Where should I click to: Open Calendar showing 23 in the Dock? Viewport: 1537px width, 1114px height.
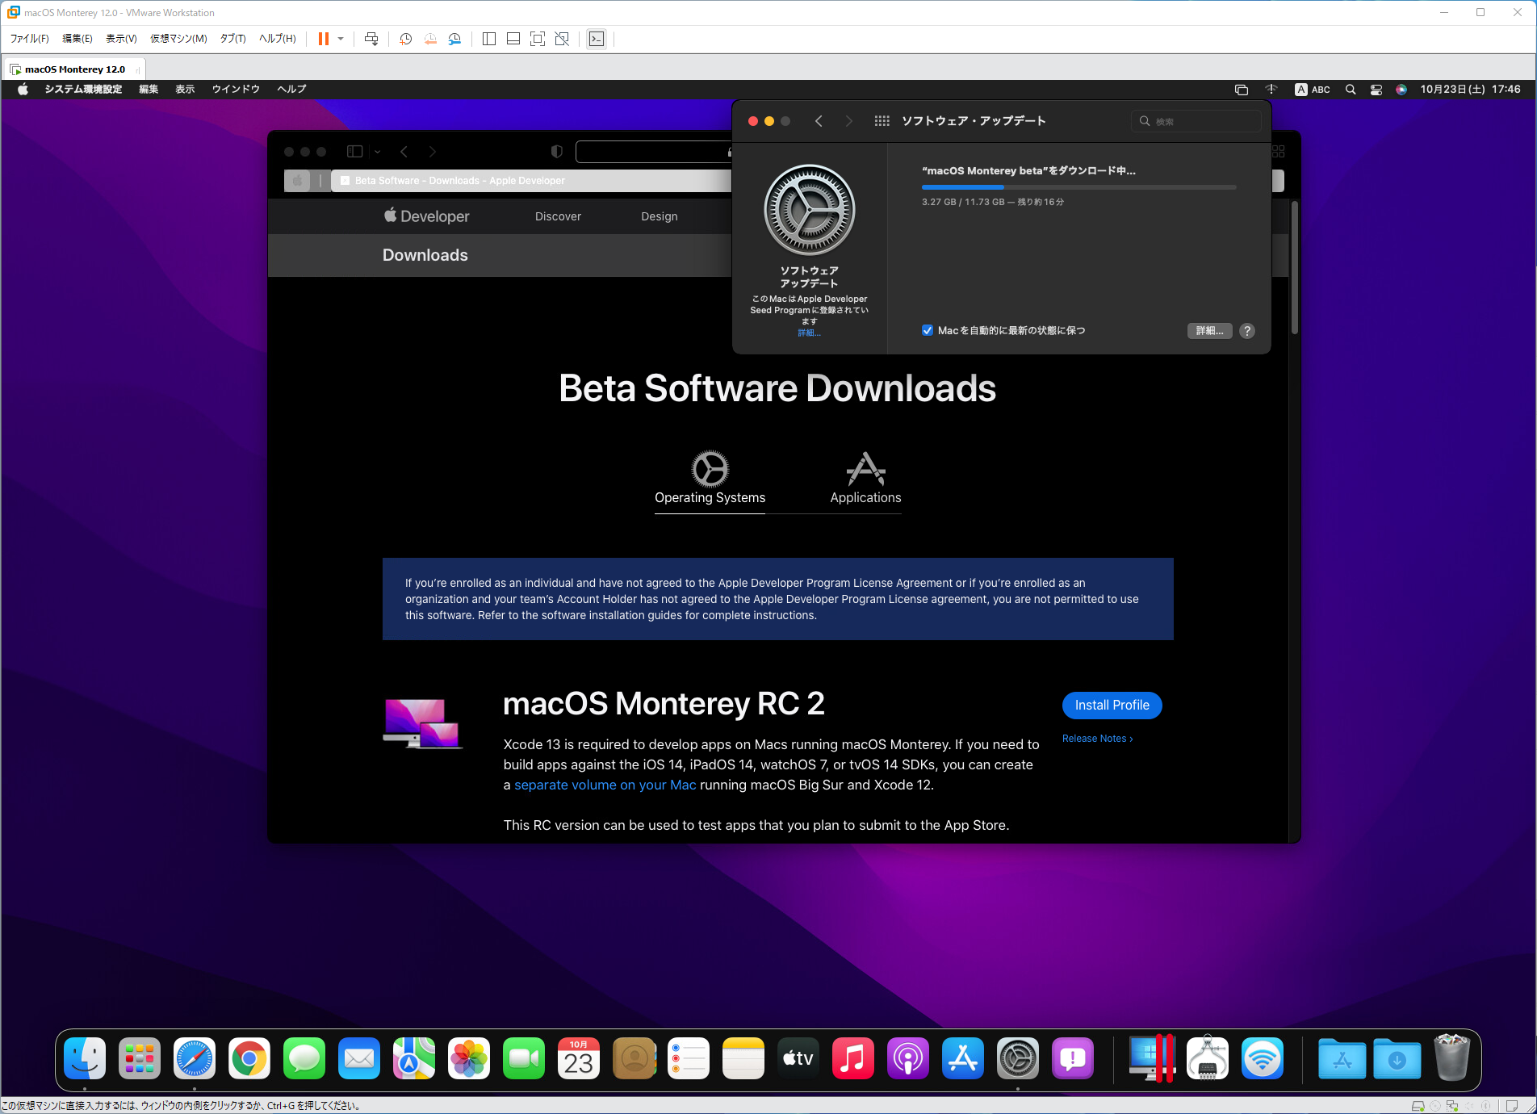pyautogui.click(x=579, y=1058)
